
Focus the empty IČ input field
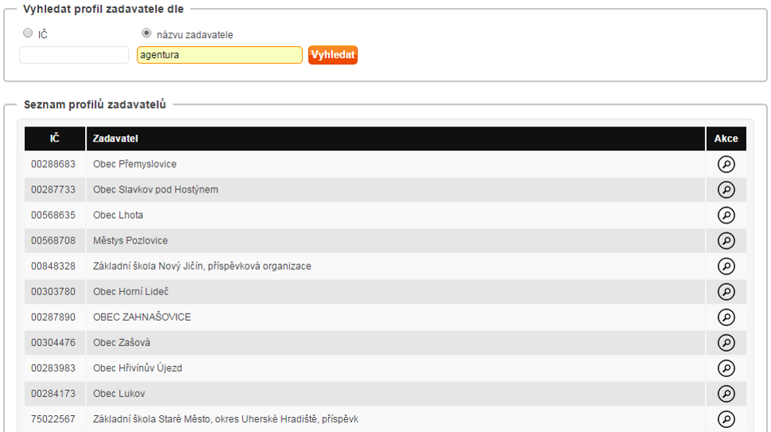pyautogui.click(x=74, y=55)
